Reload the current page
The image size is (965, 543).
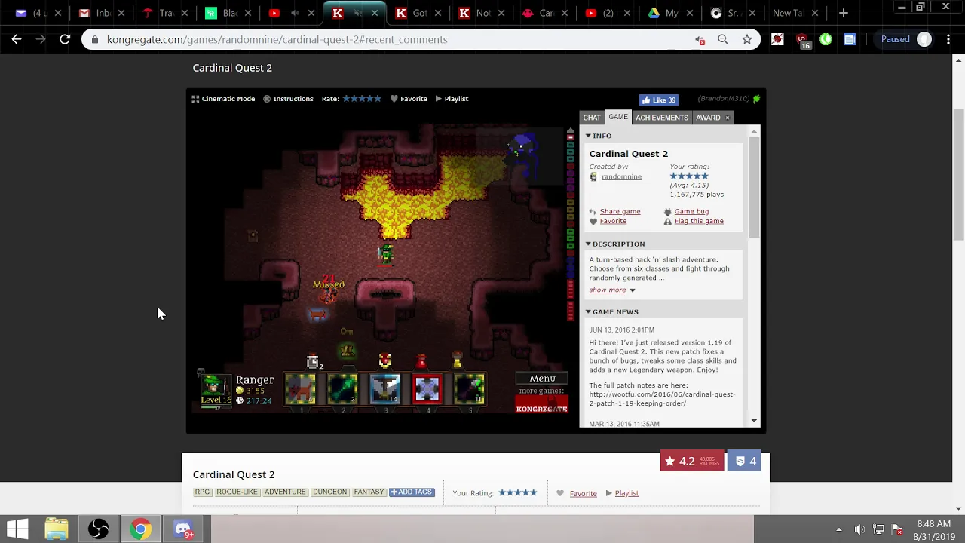click(65, 39)
